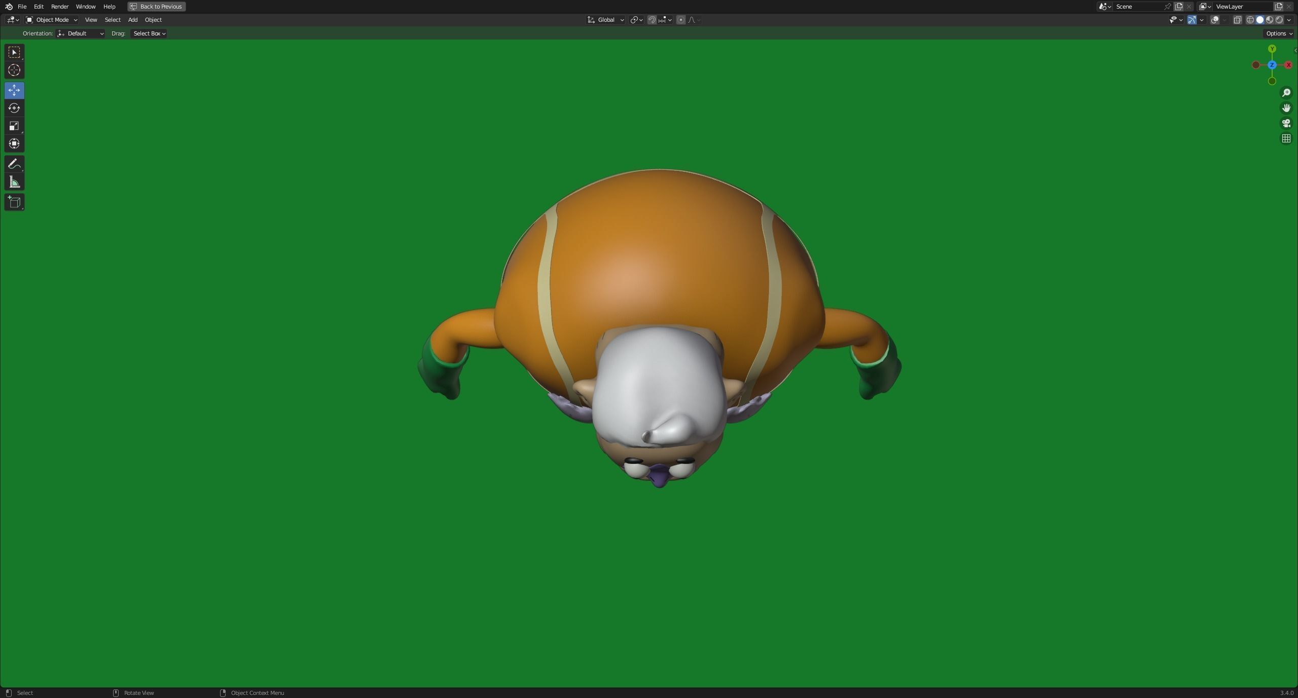Open the Add menu
Image resolution: width=1298 pixels, height=698 pixels.
click(x=133, y=20)
